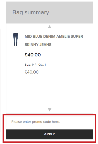98x144 pixels.
Task: Click the 'SKINNY JEANS' title line
Action: point(38,45)
